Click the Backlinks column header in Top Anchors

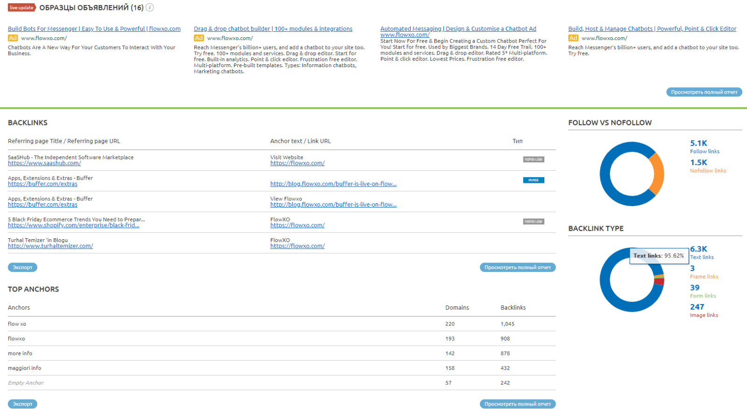[513, 308]
